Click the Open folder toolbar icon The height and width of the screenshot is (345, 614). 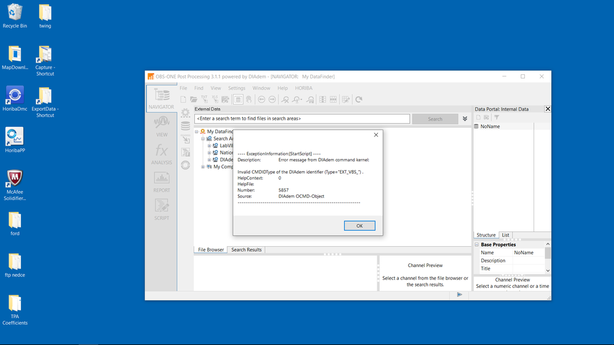194,99
